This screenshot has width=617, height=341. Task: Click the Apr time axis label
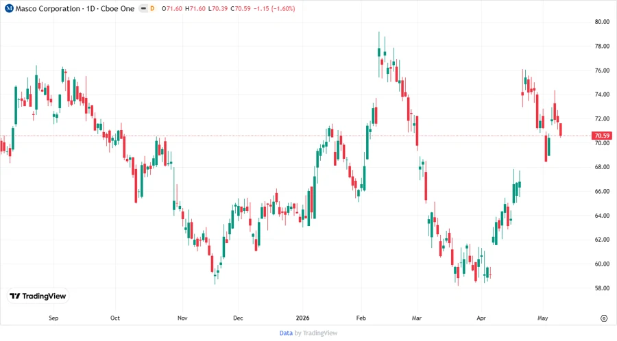coord(481,318)
